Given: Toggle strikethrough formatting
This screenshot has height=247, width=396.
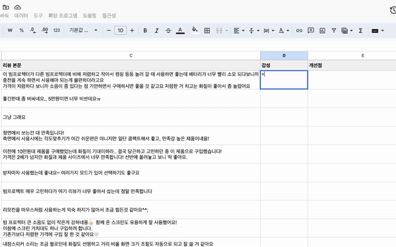Looking at the screenshot, I should 168,30.
